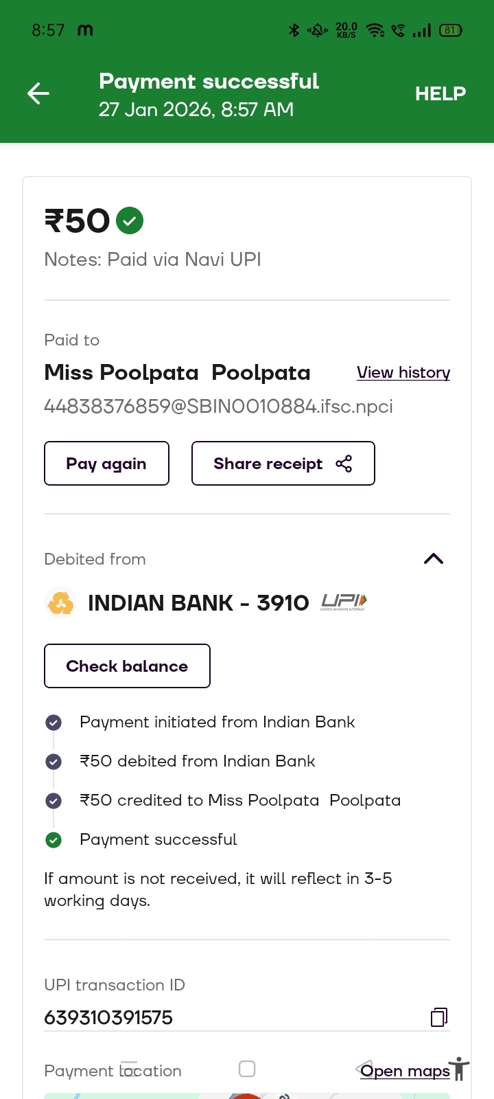Collapse the Debited from section
The image size is (494, 1099).
(434, 558)
